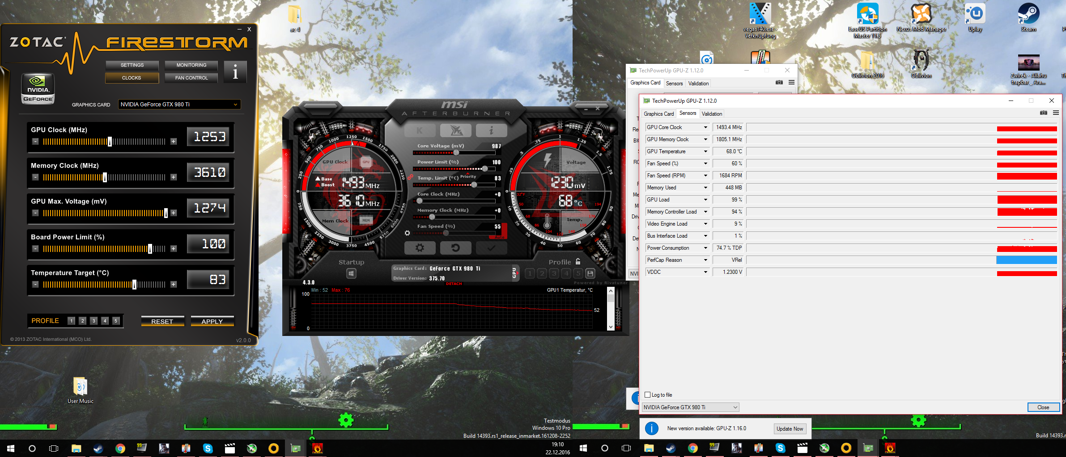The height and width of the screenshot is (457, 1066).
Task: Open the Uplay desktop shortcut
Action: coord(975,18)
